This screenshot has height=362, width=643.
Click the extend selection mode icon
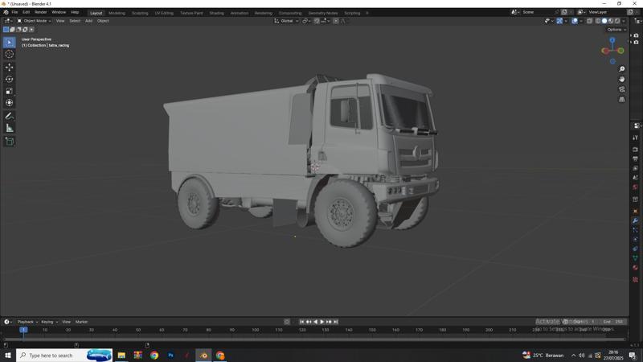pos(12,30)
